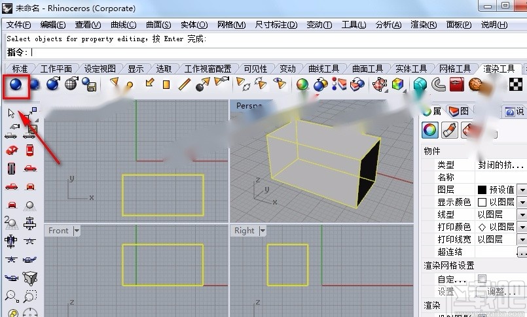The width and height of the screenshot is (527, 317).
Task: Click the red car perspective view icon
Action: pos(12,150)
